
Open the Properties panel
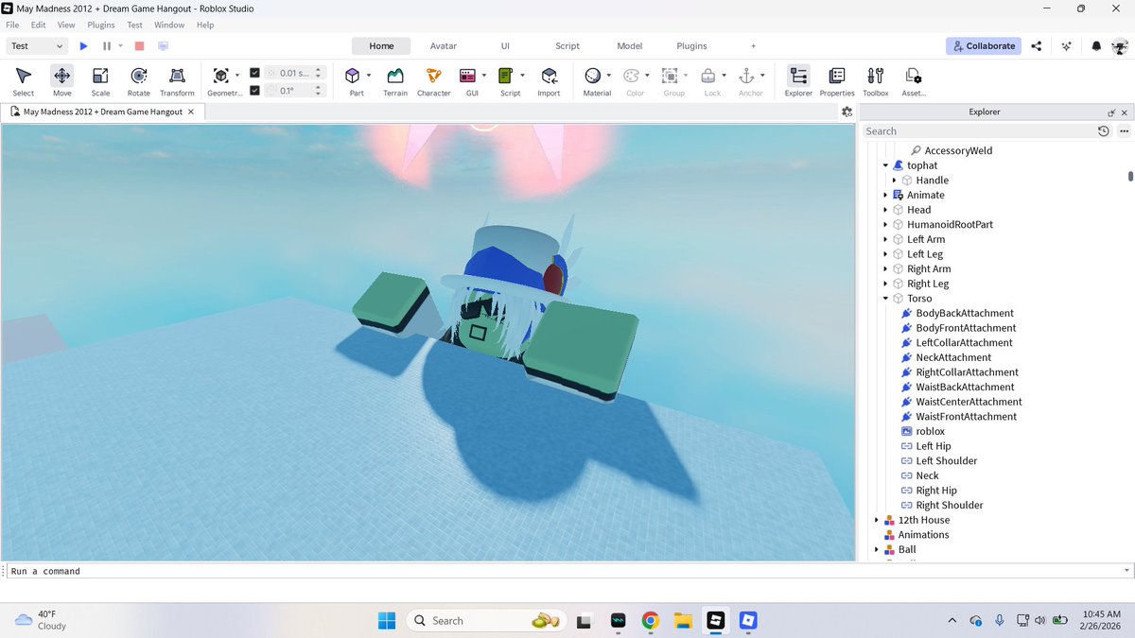point(837,81)
